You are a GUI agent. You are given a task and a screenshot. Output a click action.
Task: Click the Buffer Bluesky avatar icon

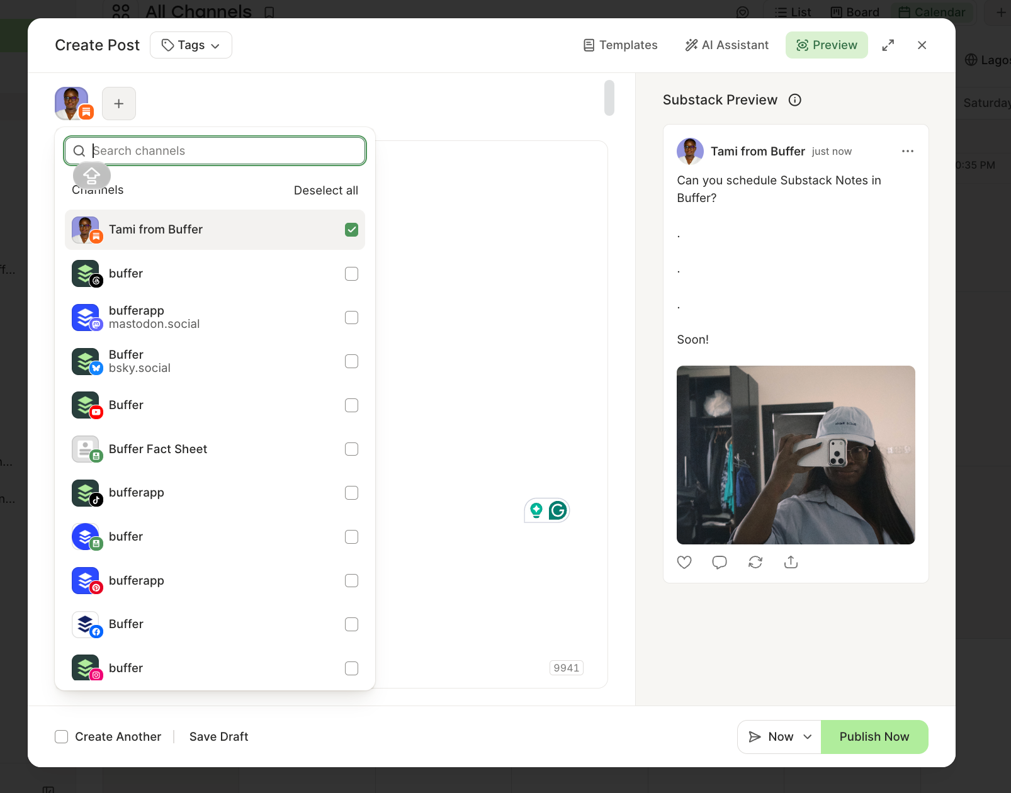click(86, 361)
